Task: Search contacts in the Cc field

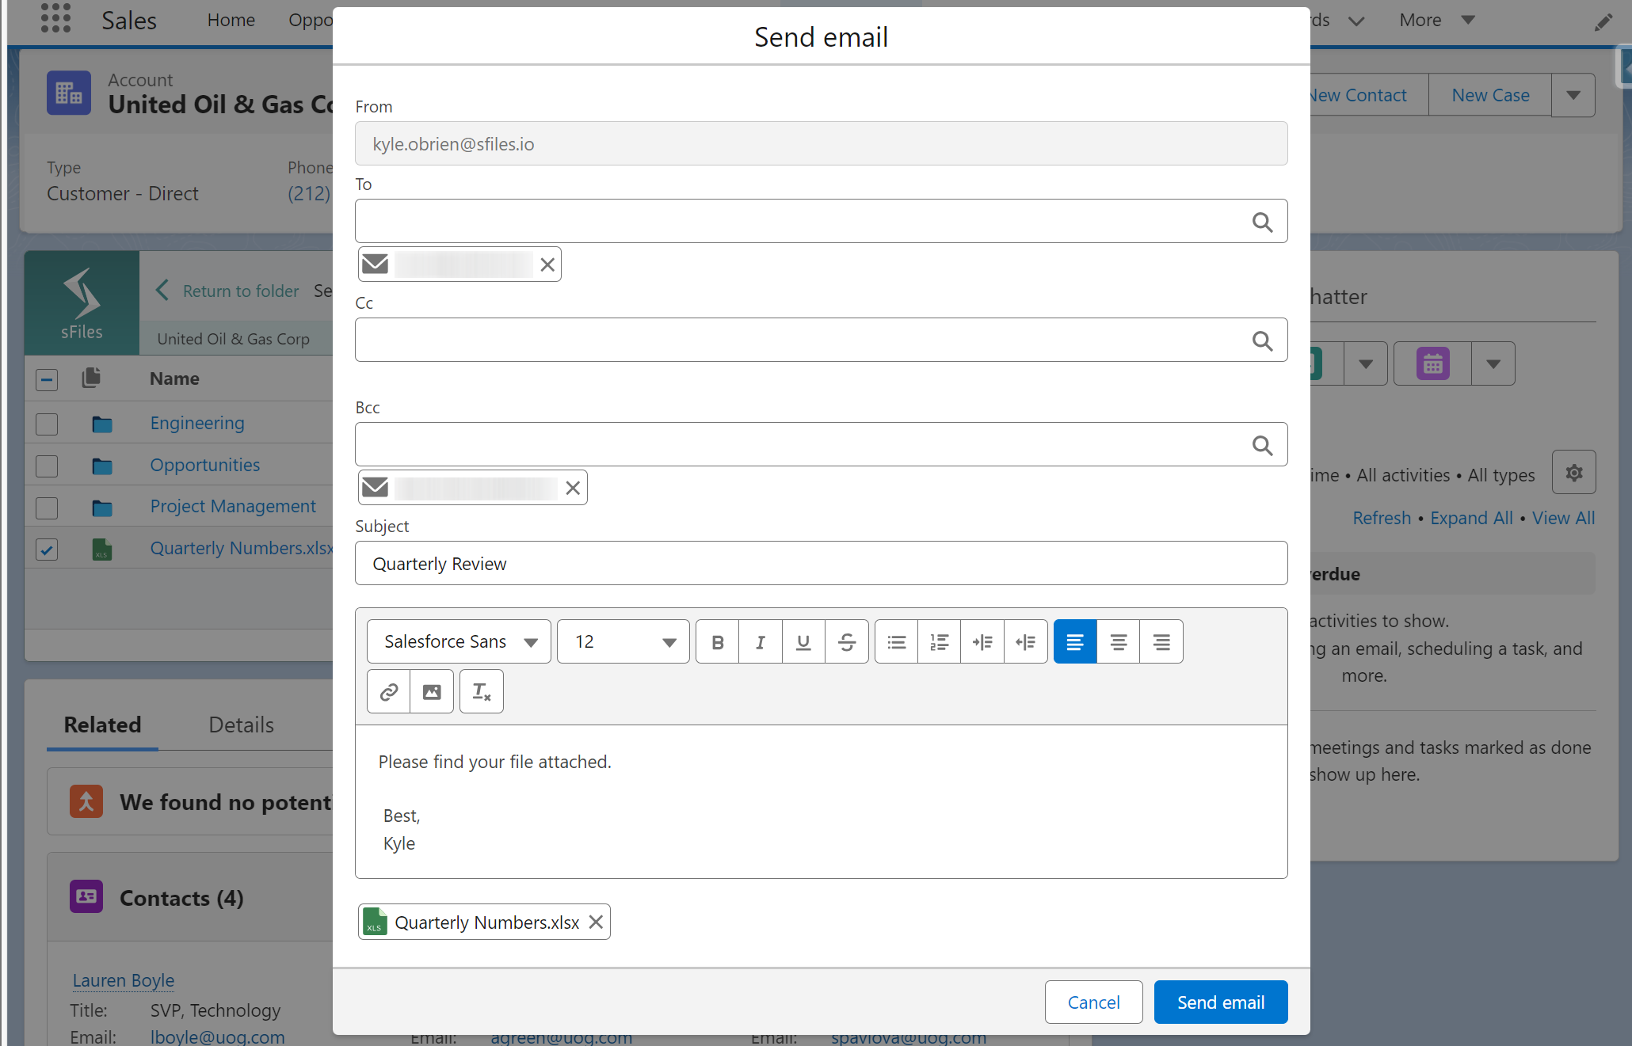Action: [1263, 340]
